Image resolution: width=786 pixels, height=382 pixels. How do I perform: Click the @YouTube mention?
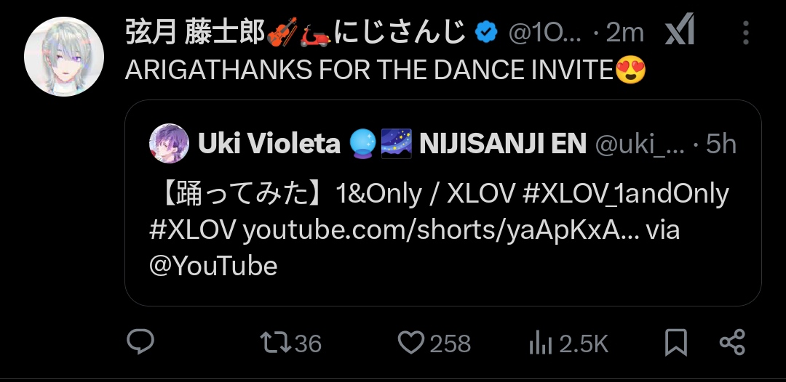[x=213, y=266]
